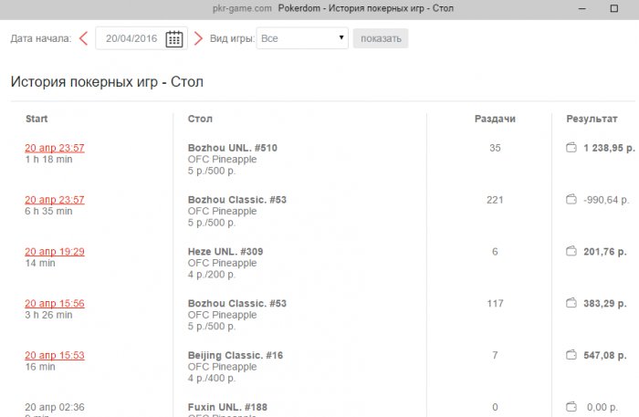The width and height of the screenshot is (639, 417).
Task: Open the 20 апр 19:29 session link
Action: [x=55, y=252]
